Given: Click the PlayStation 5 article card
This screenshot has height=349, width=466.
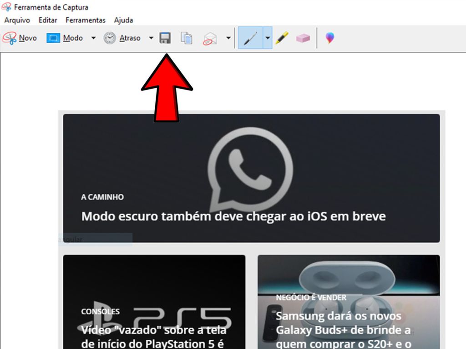Looking at the screenshot, I should (154, 302).
